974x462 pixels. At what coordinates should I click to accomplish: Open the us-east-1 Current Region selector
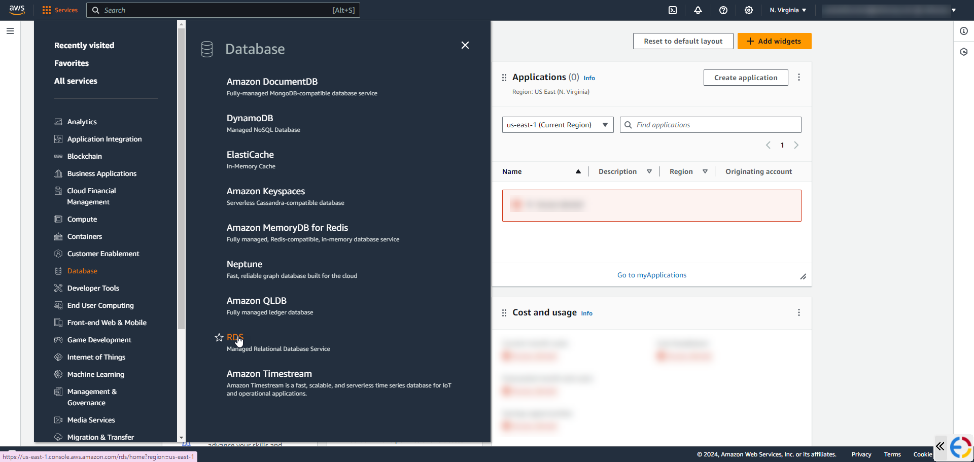558,125
